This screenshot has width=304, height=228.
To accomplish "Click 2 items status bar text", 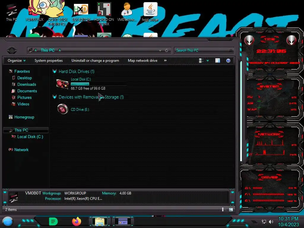I will (x=11, y=210).
